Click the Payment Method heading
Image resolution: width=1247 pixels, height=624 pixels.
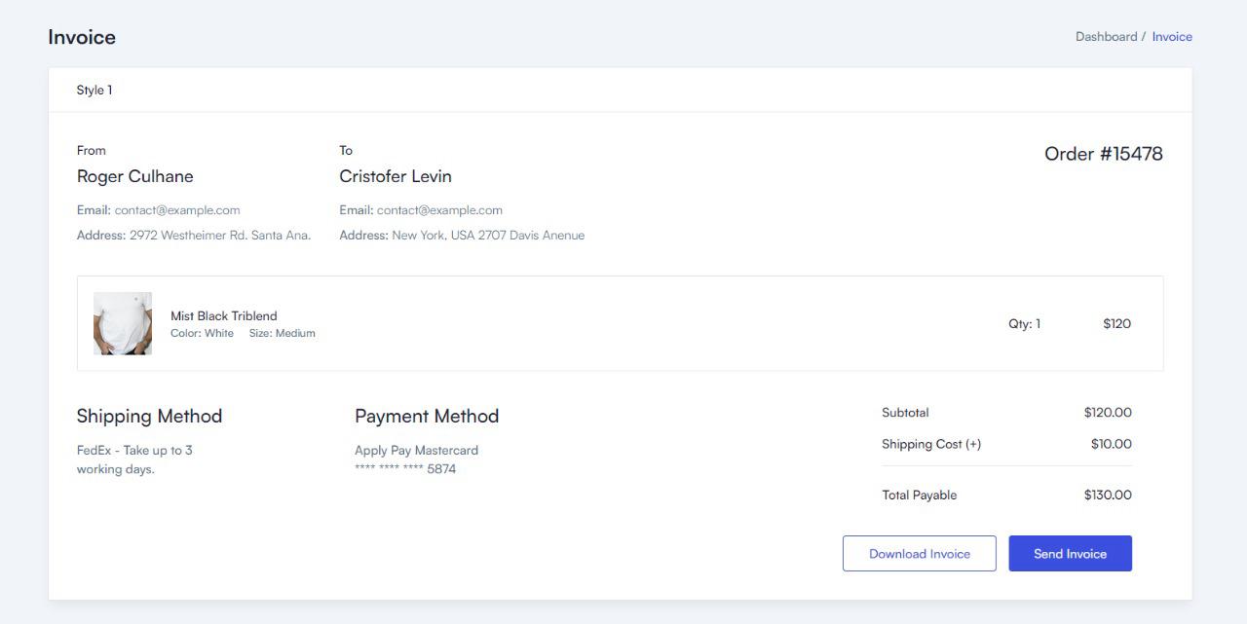click(x=427, y=416)
